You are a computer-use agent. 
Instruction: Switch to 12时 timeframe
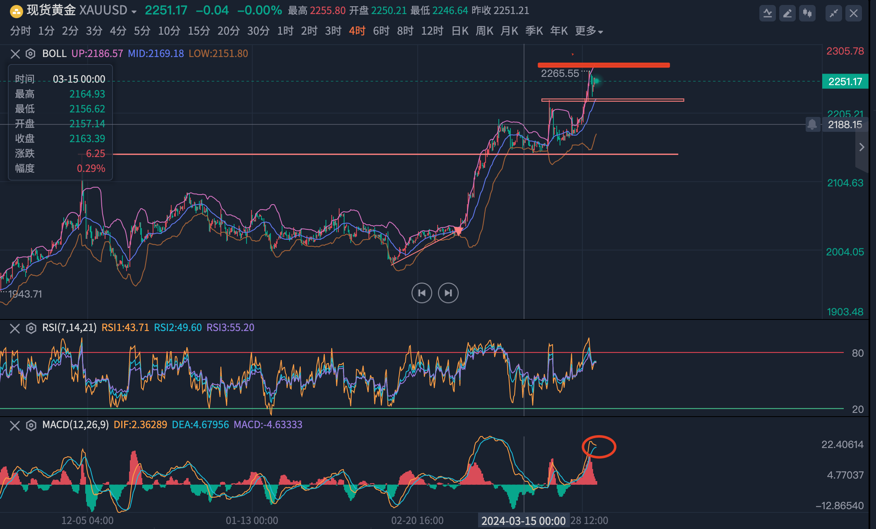tap(432, 31)
